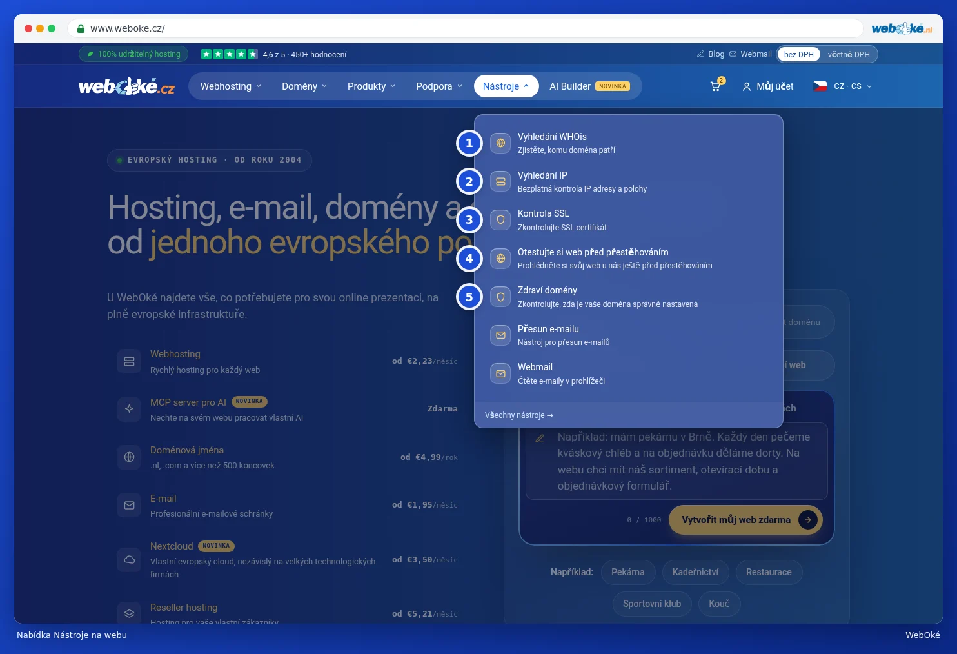Click into the website description text area
Viewport: 957px width, 654px height.
(x=676, y=461)
